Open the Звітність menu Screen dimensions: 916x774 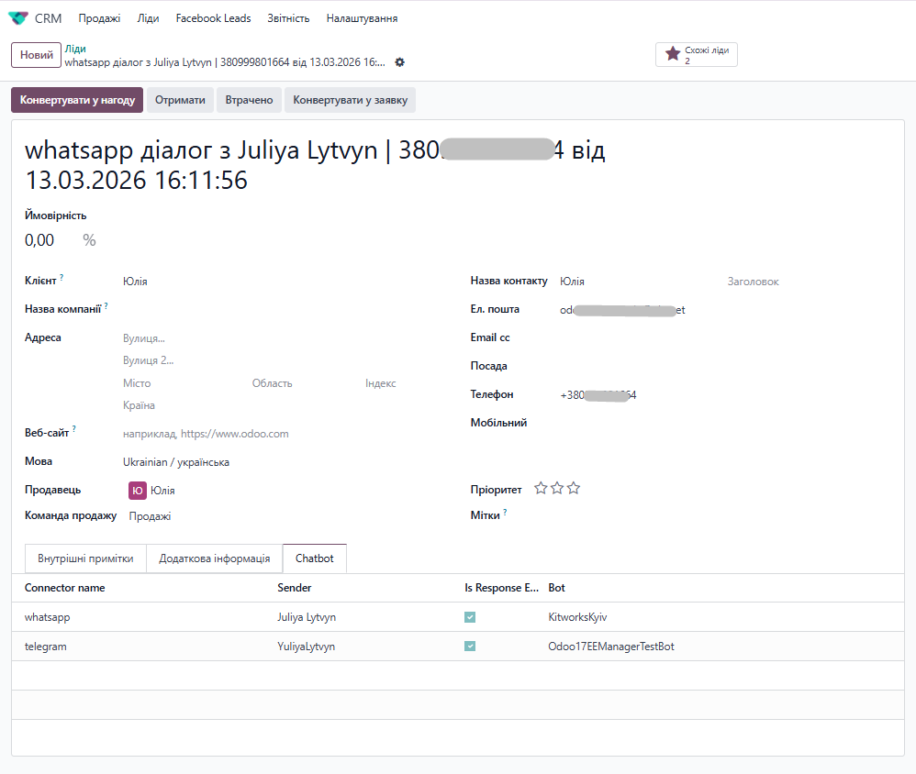click(288, 18)
